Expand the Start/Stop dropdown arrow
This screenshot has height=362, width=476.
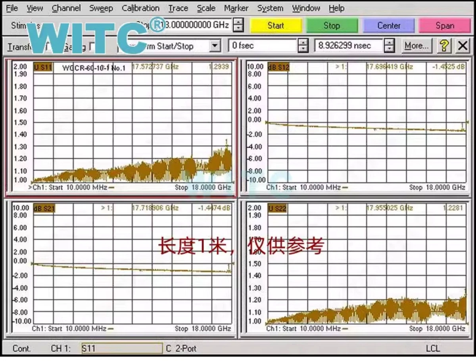click(x=215, y=46)
